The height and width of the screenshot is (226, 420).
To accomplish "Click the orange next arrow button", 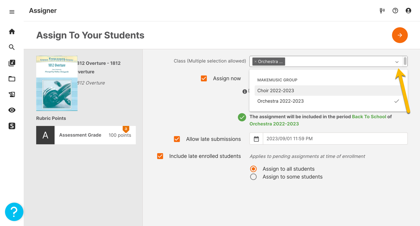I will pos(400,35).
